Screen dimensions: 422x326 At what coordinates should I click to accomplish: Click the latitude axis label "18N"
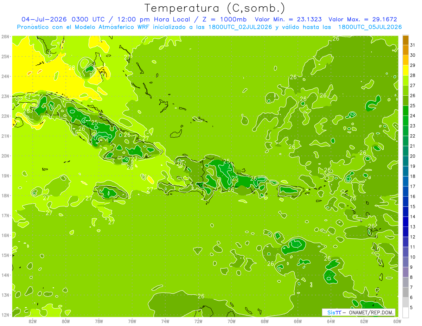(5, 196)
